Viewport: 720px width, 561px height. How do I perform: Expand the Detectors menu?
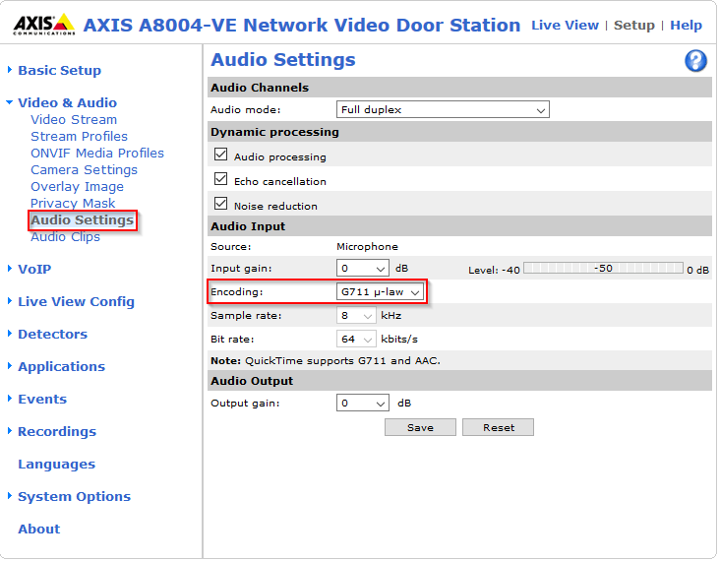[52, 334]
